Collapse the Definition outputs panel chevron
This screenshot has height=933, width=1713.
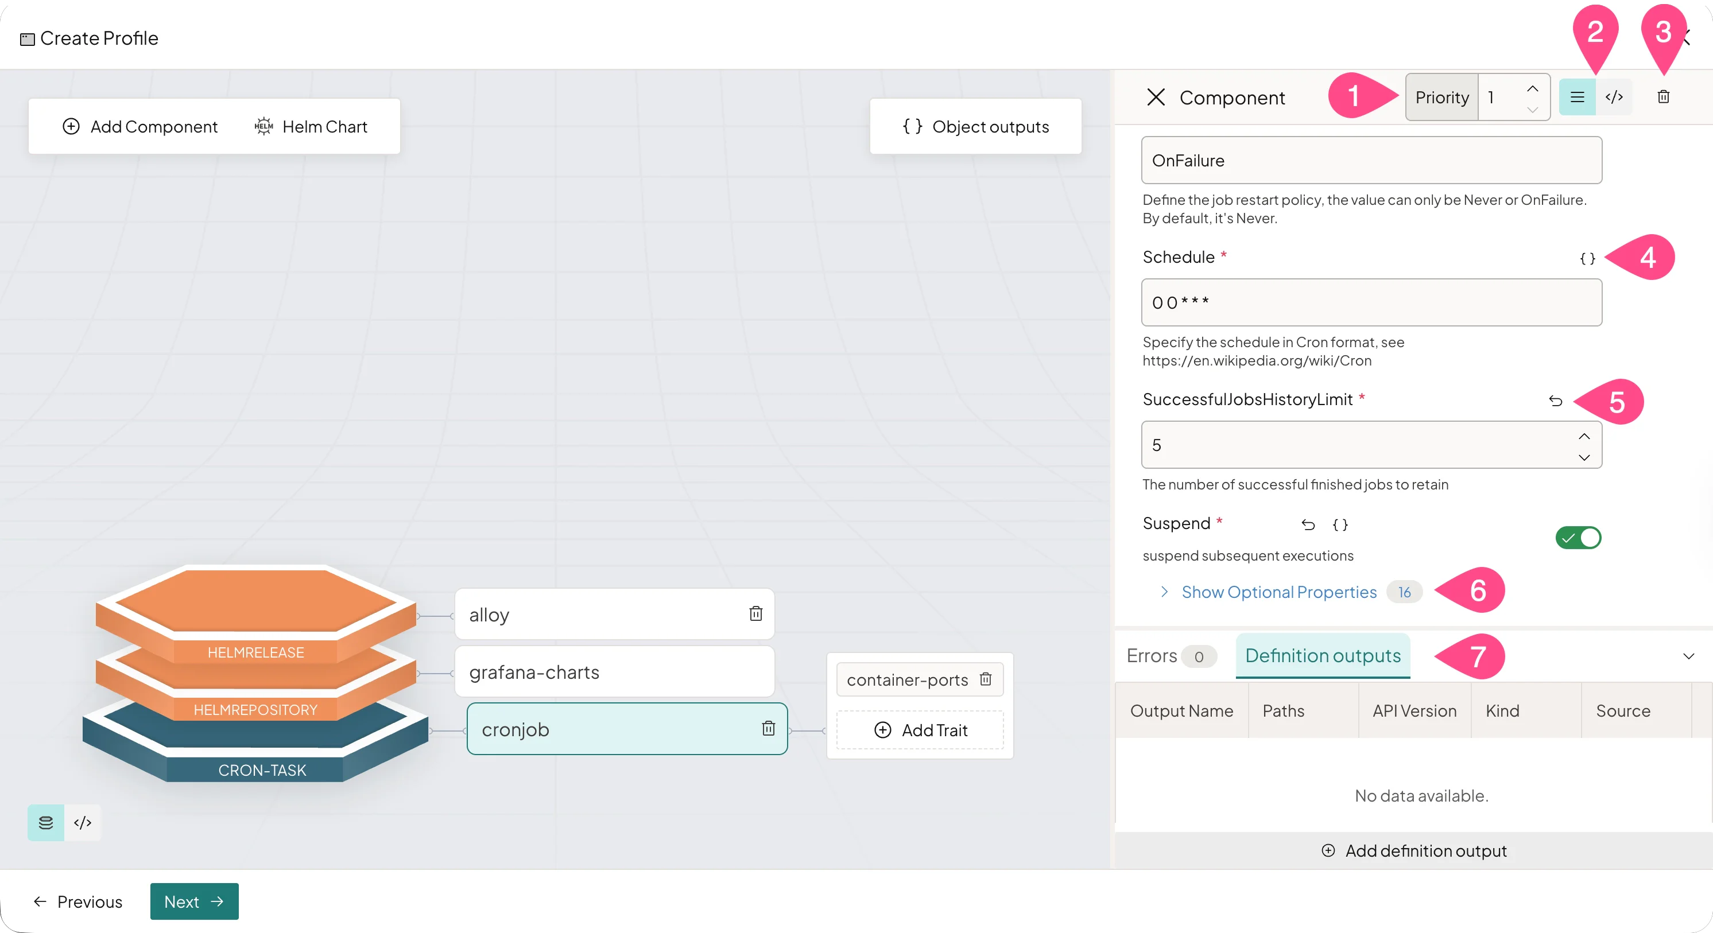(1688, 656)
